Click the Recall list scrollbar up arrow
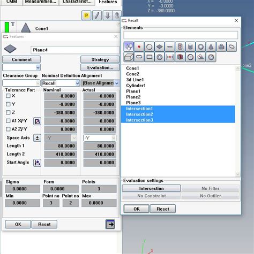 (x=237, y=68)
